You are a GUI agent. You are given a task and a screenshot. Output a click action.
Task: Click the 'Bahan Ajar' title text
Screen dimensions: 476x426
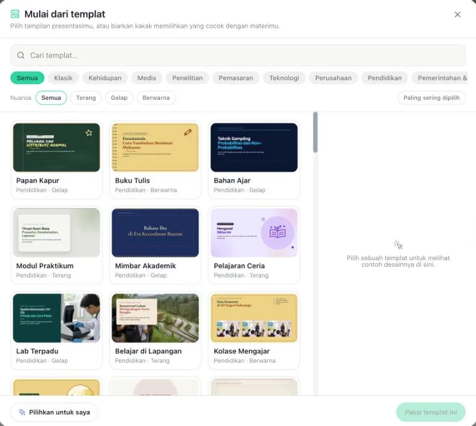pyautogui.click(x=232, y=180)
